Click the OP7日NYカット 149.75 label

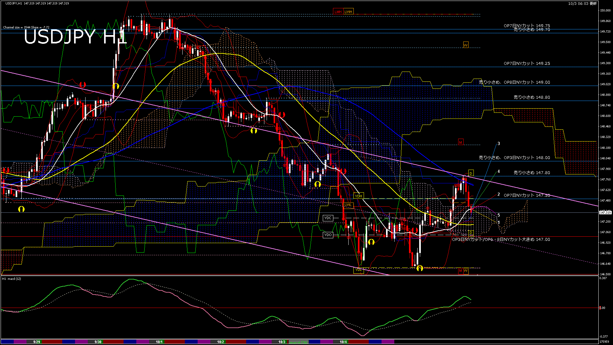[527, 26]
